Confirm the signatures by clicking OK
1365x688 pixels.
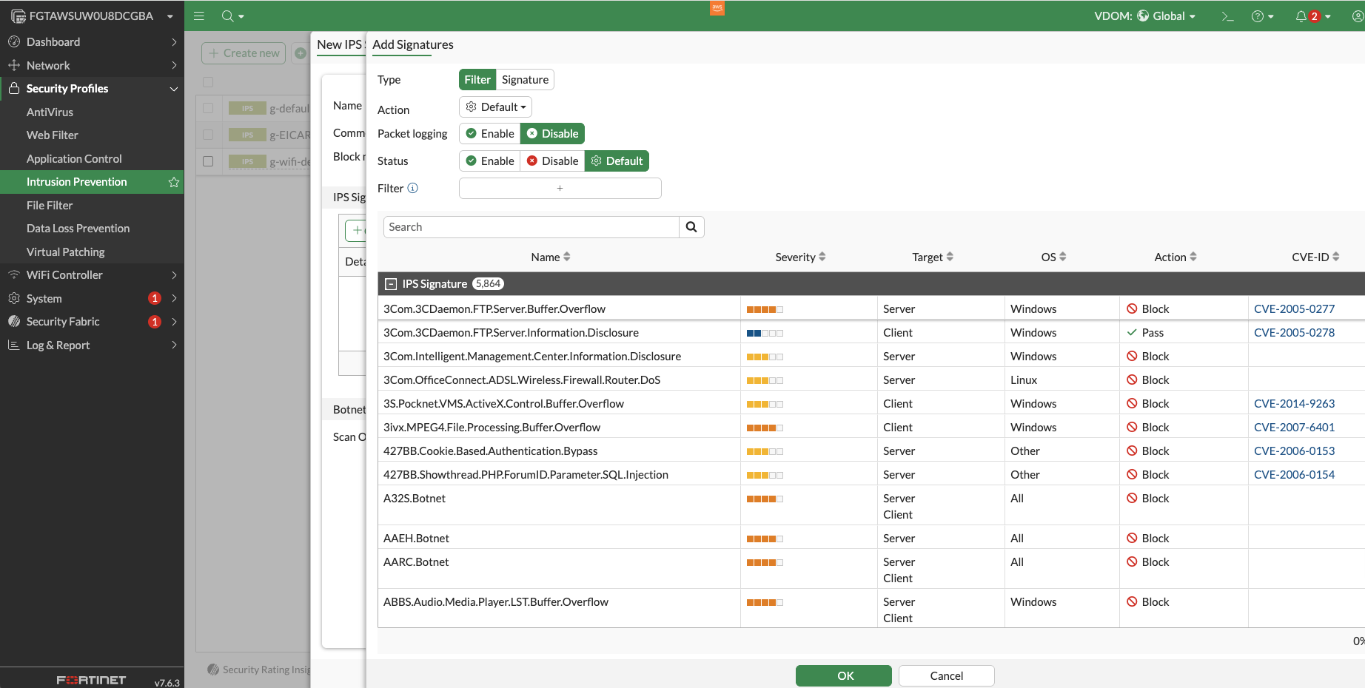843,675
